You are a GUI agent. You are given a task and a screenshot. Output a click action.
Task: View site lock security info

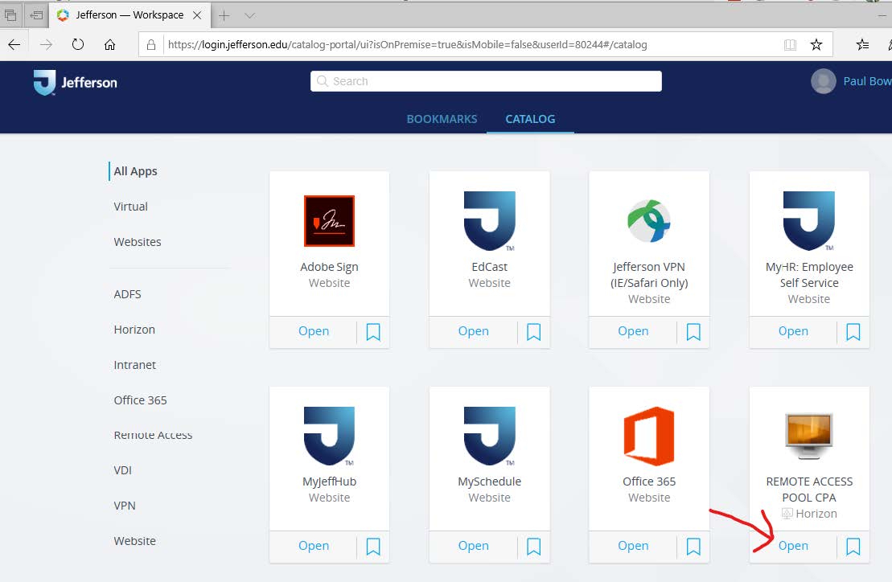point(150,44)
